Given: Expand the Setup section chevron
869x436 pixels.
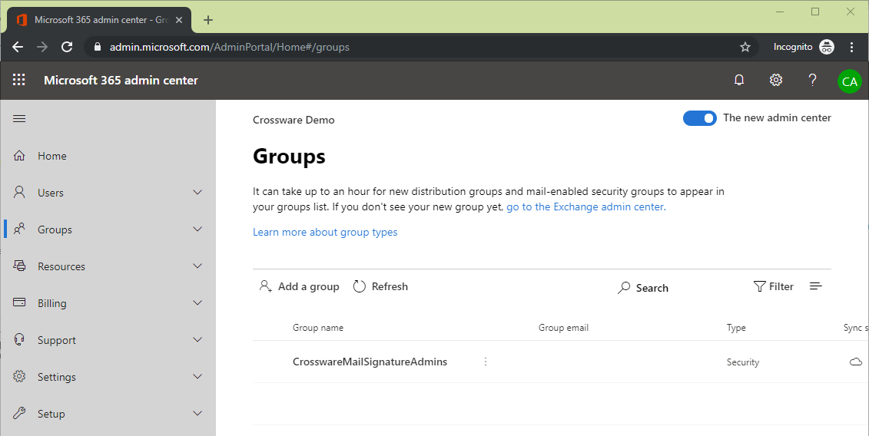Looking at the screenshot, I should pyautogui.click(x=197, y=413).
